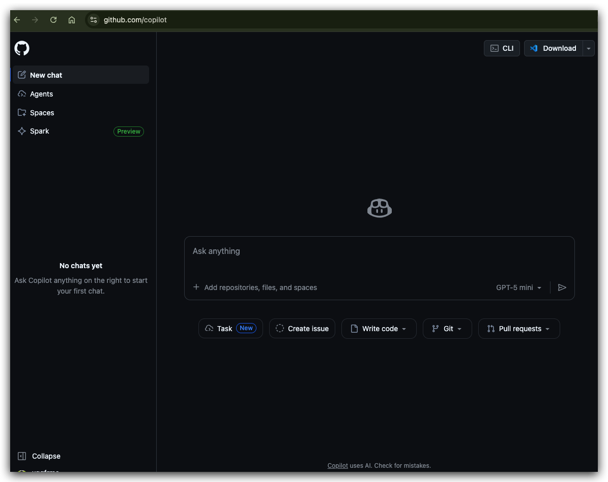The width and height of the screenshot is (608, 482).
Task: Open Spaces in the sidebar
Action: point(81,113)
